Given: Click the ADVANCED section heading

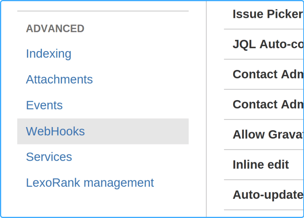Looking at the screenshot, I should [x=55, y=29].
